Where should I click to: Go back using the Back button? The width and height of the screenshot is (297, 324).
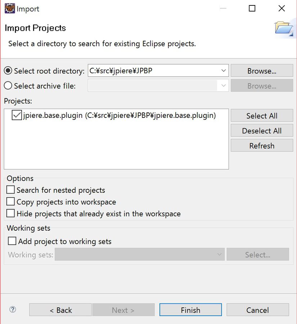(60, 310)
